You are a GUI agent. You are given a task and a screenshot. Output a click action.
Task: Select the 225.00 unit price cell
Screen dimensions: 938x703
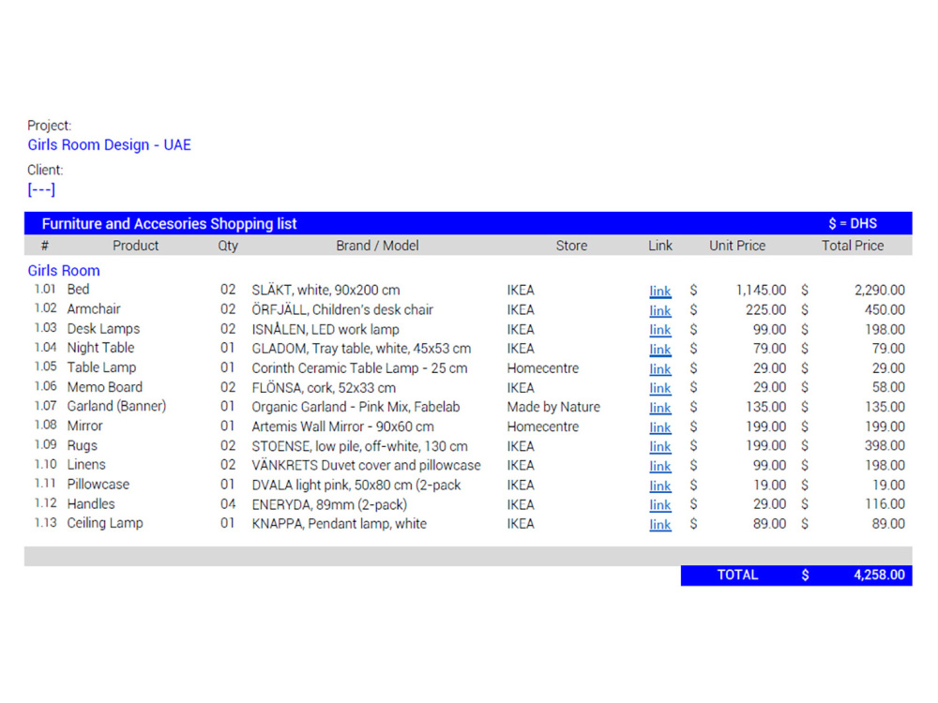[x=765, y=309]
